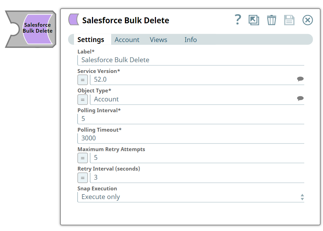The width and height of the screenshot is (323, 231).
Task: Open suggestions bubble for Object Type
Action: coord(300,99)
